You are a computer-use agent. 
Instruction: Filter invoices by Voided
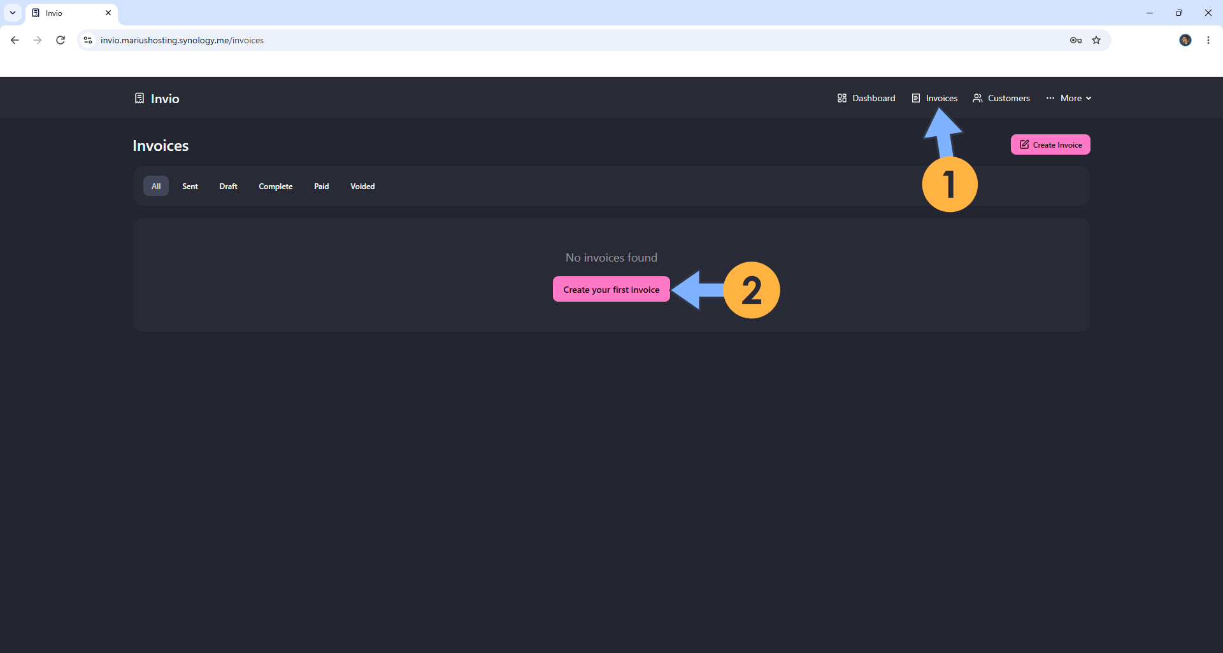point(362,186)
